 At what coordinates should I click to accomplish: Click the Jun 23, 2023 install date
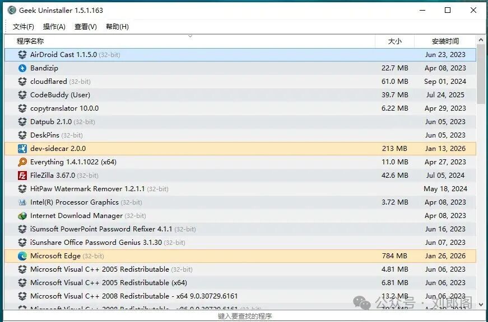tap(445, 55)
